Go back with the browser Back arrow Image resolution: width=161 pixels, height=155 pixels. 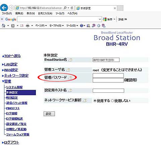[x=4, y=8]
